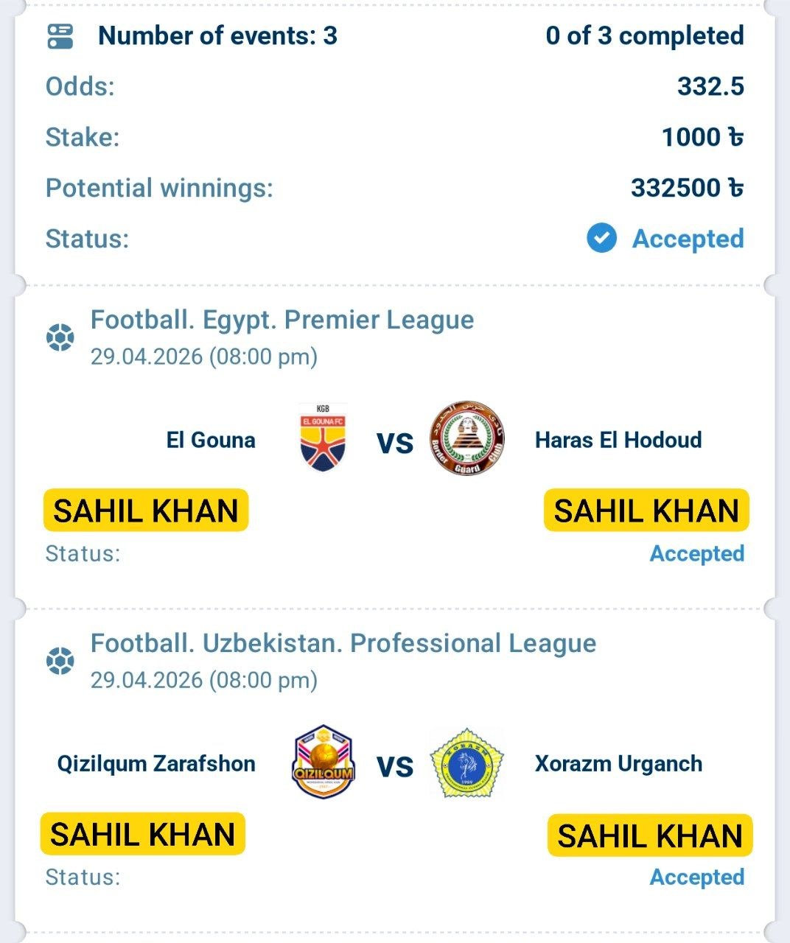Select the Xorazm Urganch team crest
This screenshot has width=790, height=943.
point(467,763)
